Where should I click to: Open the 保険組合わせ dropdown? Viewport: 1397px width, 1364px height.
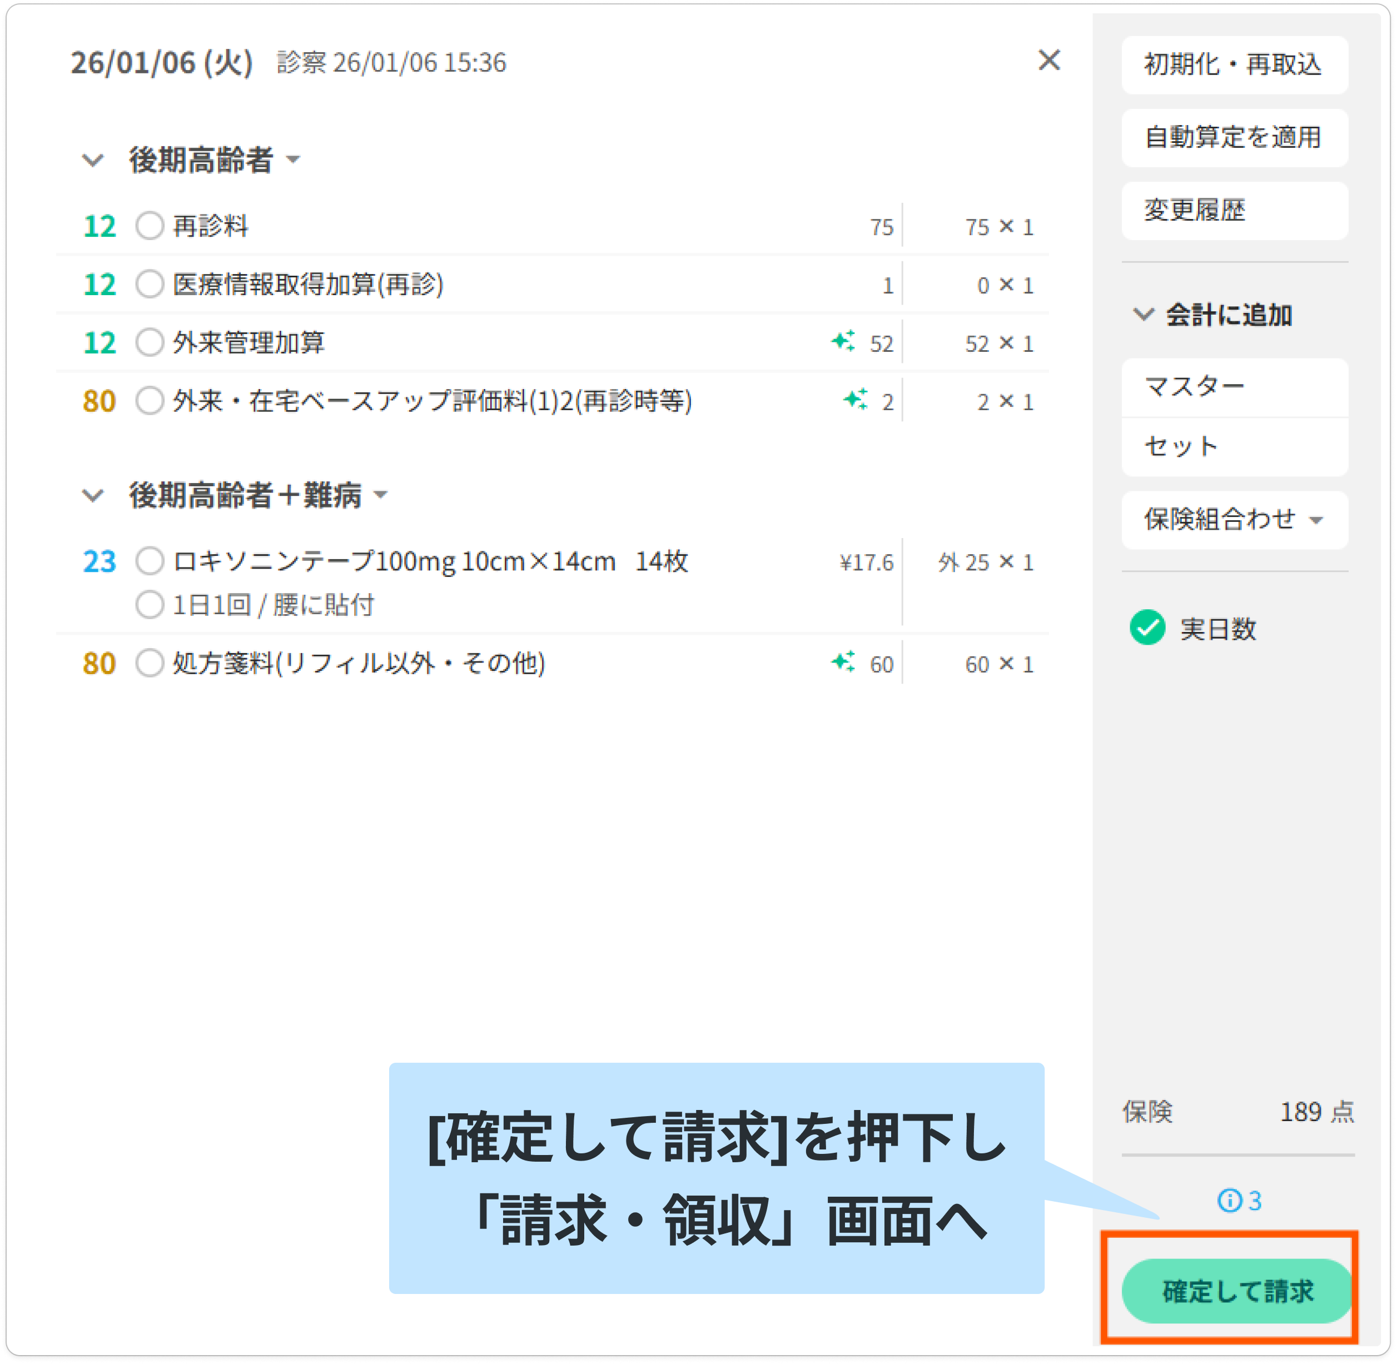[1234, 520]
